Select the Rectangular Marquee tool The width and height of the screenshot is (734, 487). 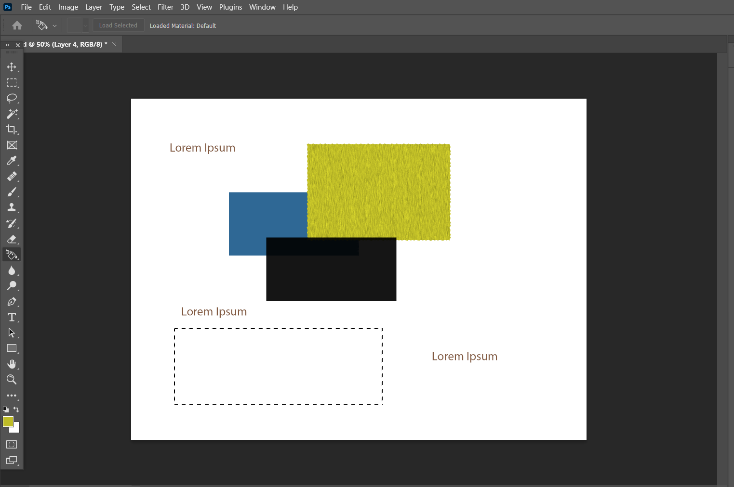click(x=12, y=83)
